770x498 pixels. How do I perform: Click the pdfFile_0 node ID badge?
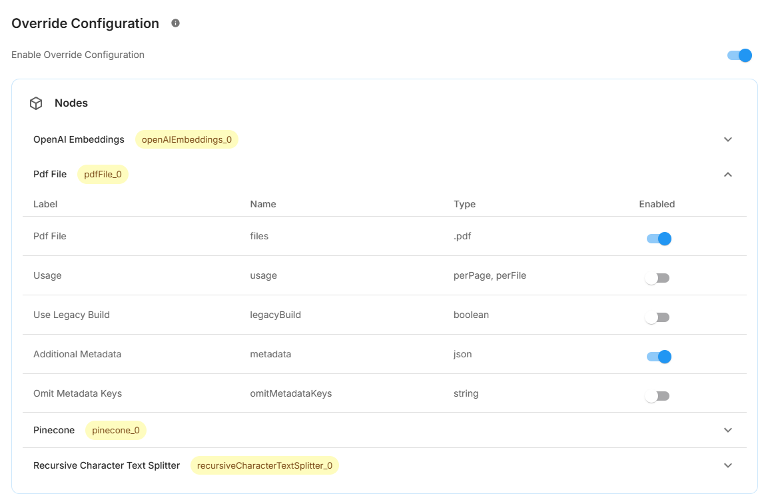click(103, 175)
